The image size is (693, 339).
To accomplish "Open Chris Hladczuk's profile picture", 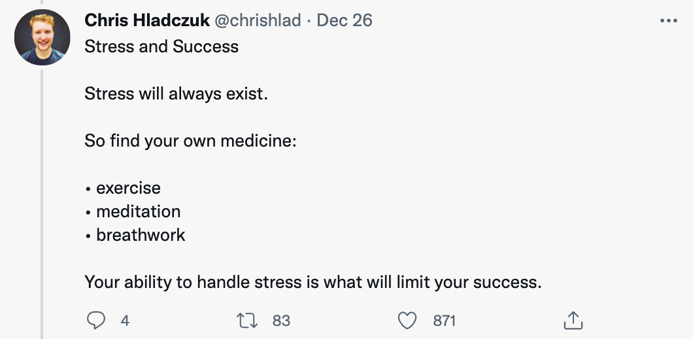I will [x=42, y=37].
